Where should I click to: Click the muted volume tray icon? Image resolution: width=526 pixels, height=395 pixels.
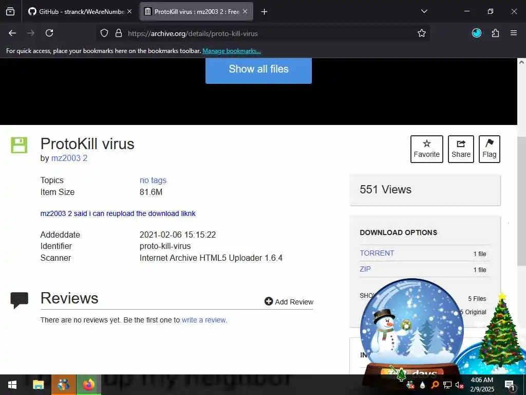[459, 385]
